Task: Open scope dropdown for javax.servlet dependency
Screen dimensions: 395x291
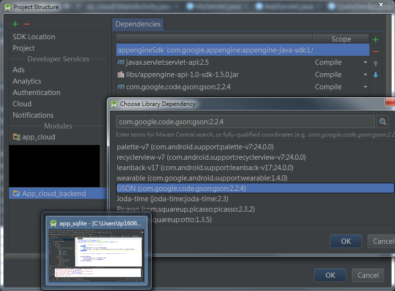Action: pyautogui.click(x=365, y=62)
